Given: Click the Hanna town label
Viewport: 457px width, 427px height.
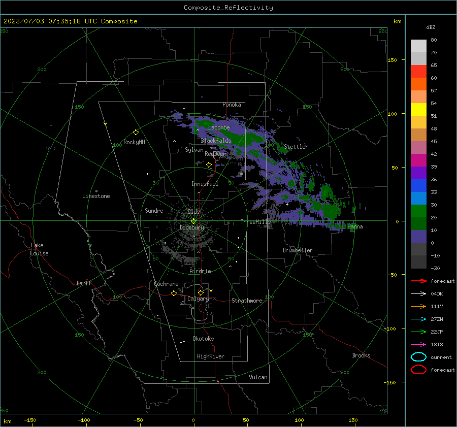Looking at the screenshot, I should click(355, 226).
